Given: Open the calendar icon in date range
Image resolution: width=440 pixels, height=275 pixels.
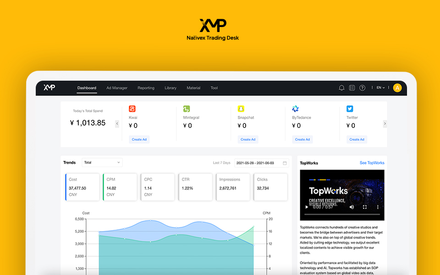Looking at the screenshot, I should tap(285, 163).
